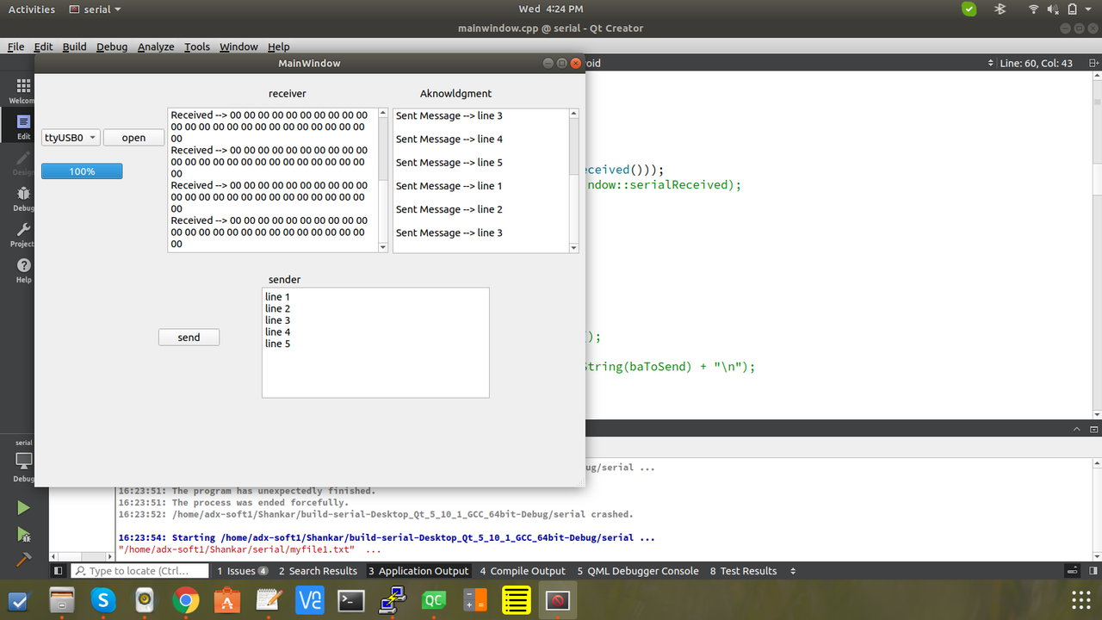Open the 1 Issues output pane
Image resolution: width=1102 pixels, height=620 pixels.
coord(242,571)
